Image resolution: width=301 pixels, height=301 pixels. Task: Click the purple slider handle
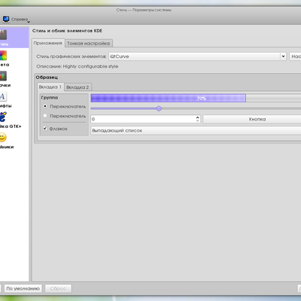tap(159, 108)
